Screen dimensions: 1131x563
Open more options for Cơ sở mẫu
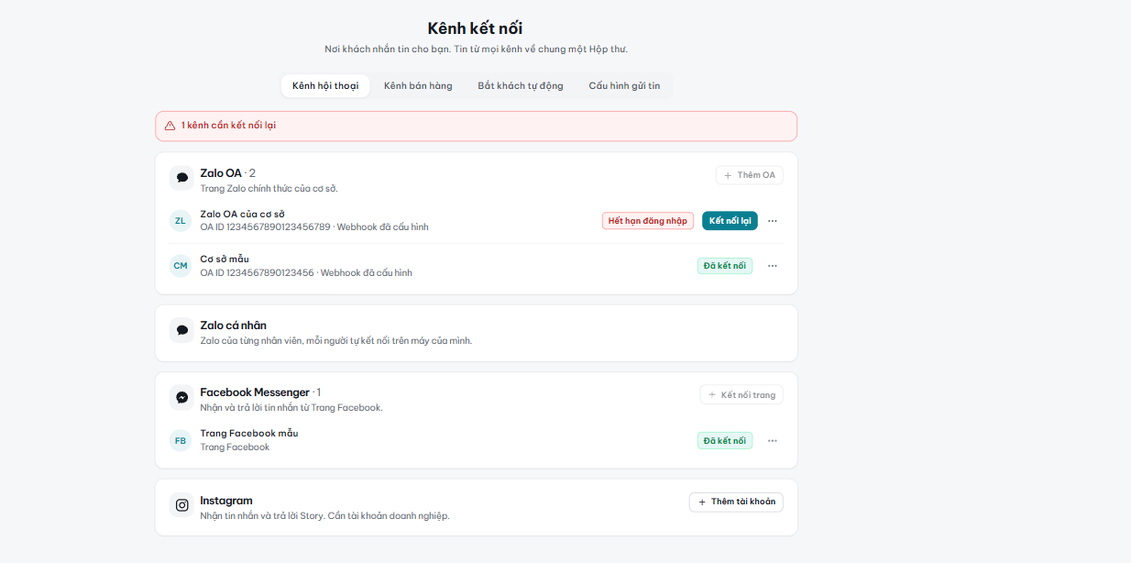pyautogui.click(x=773, y=266)
